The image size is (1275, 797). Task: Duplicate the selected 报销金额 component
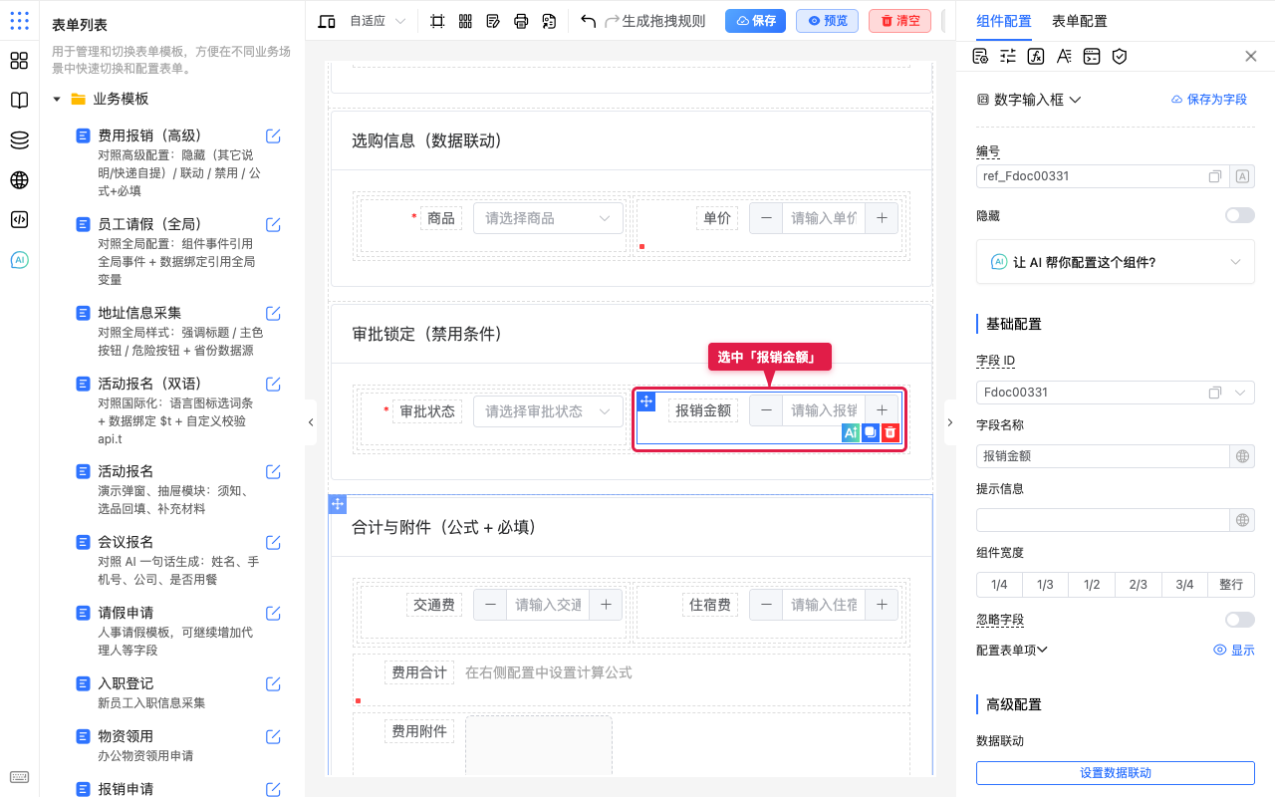pos(871,432)
